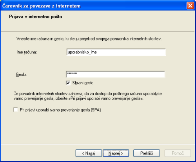This screenshot has width=196, height=162.
Task: Click the paragraph about varno preverjanje gesla
Action: pyautogui.click(x=87, y=96)
